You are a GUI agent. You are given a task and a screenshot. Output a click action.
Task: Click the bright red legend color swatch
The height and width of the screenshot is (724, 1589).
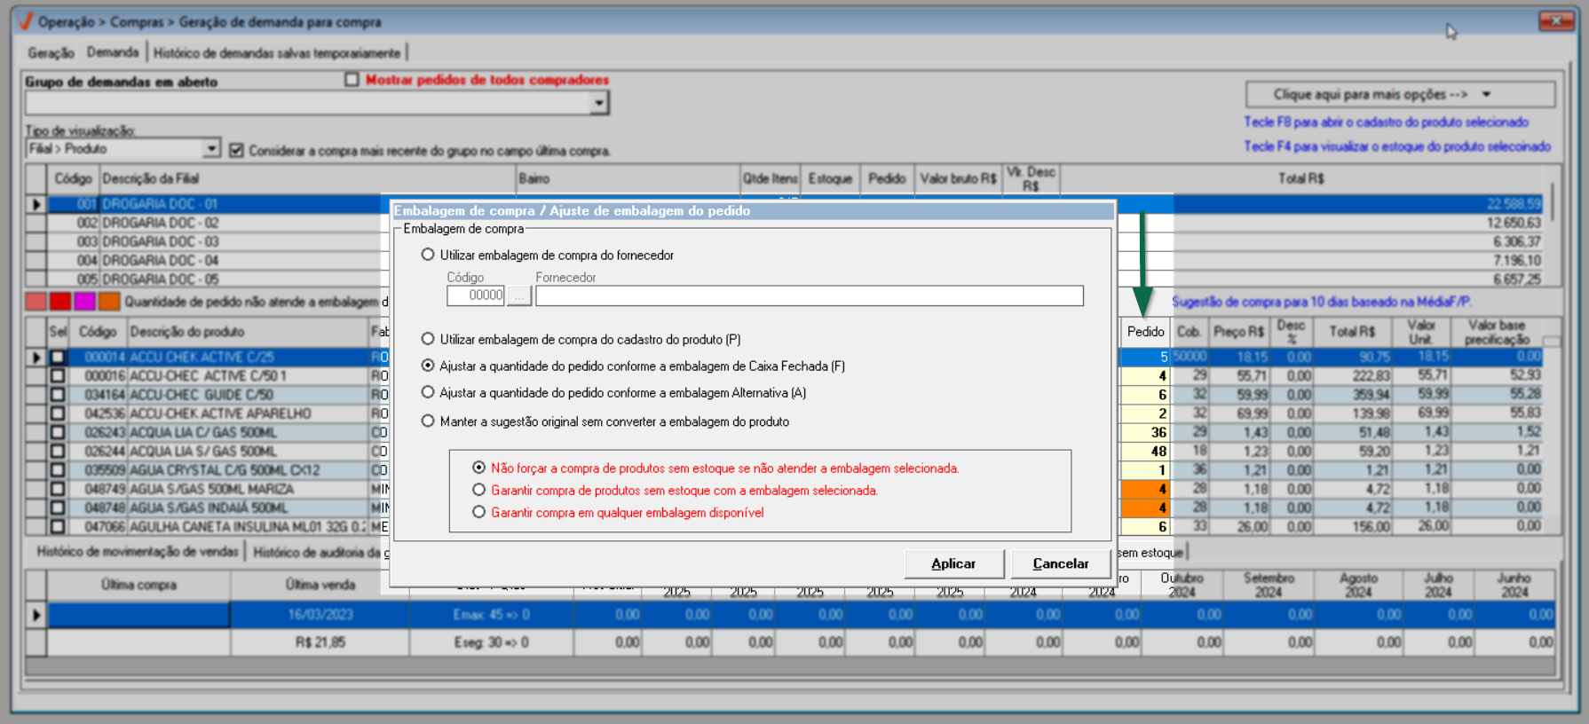(60, 302)
